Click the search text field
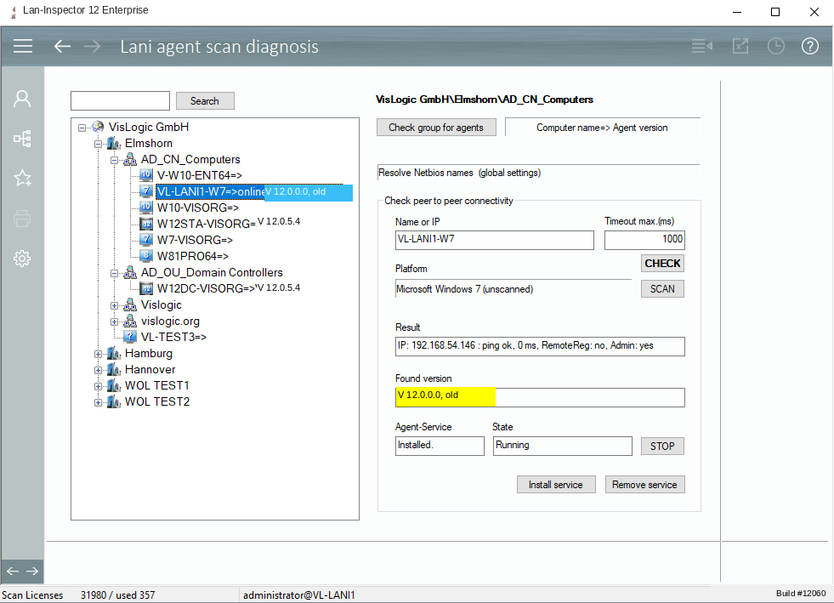The image size is (834, 603). 120,100
